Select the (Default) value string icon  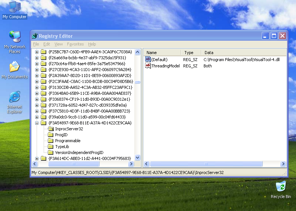click(x=148, y=59)
